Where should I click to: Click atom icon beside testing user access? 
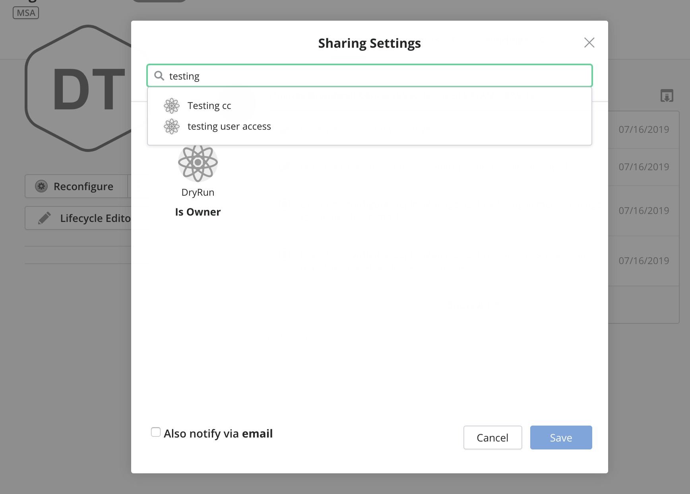172,126
